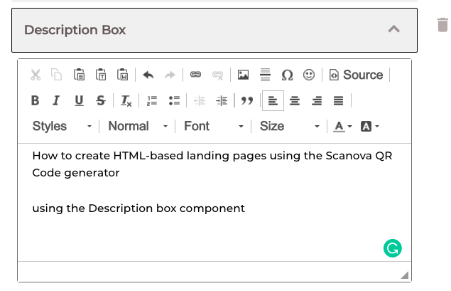Image resolution: width=451 pixels, height=291 pixels.
Task: Delete the Description Box with trash icon
Action: click(x=442, y=25)
